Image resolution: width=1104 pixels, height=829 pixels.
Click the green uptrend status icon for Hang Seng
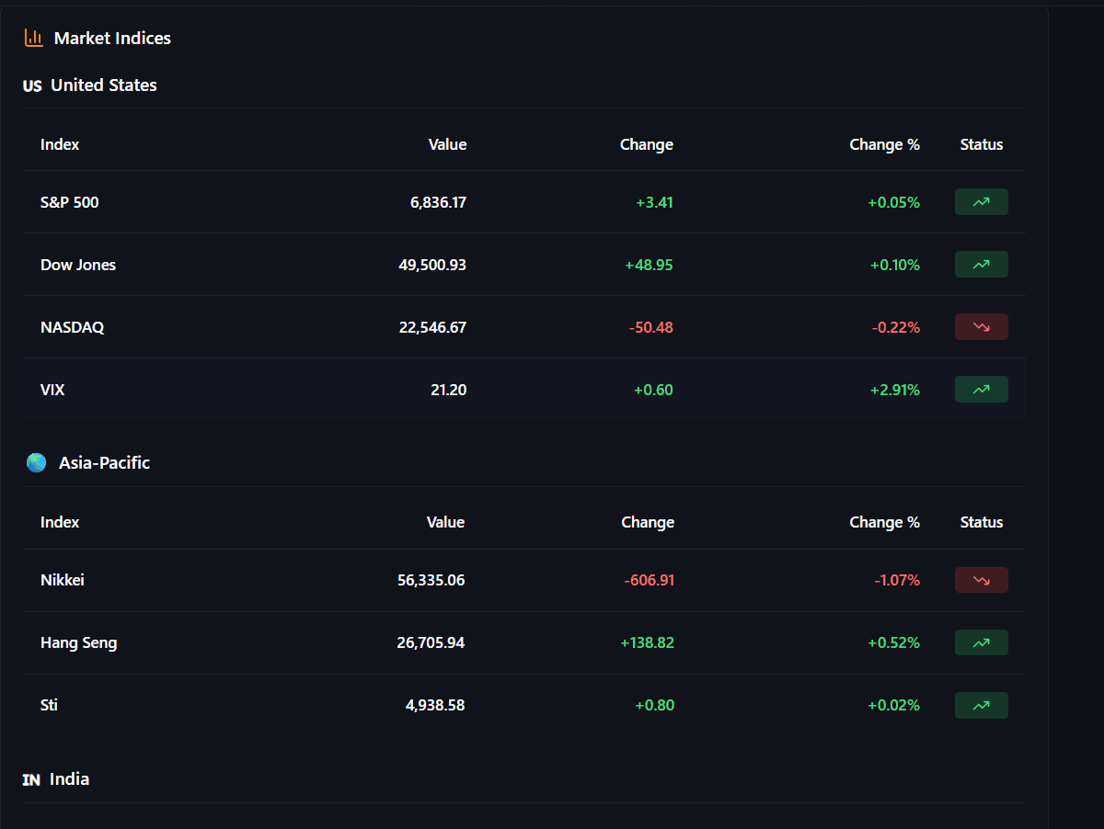tap(981, 642)
